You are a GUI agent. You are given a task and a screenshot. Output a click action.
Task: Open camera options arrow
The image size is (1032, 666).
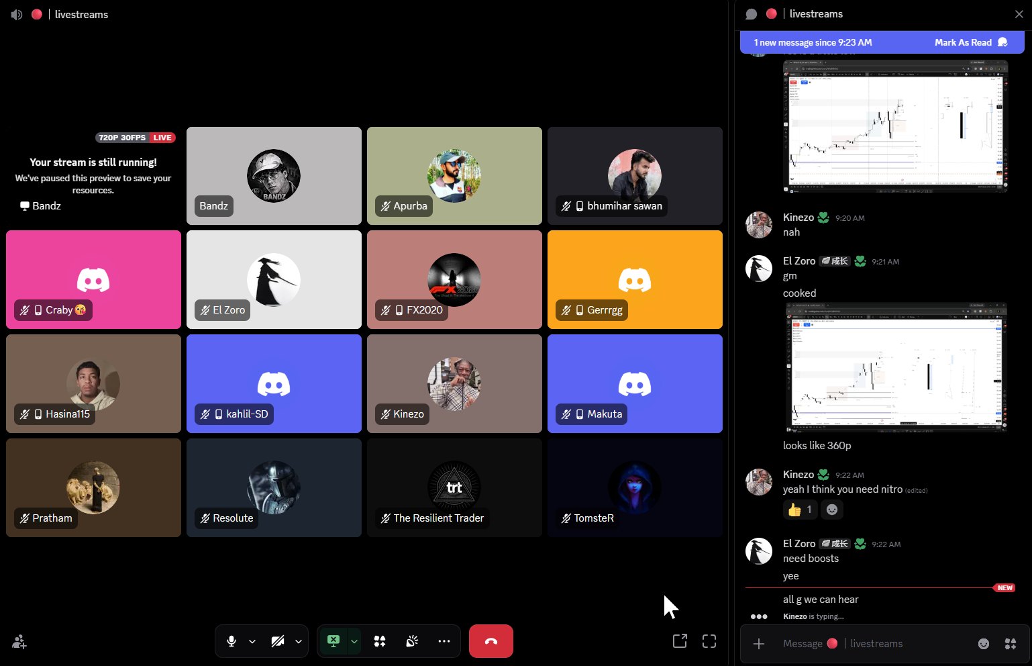pos(299,641)
